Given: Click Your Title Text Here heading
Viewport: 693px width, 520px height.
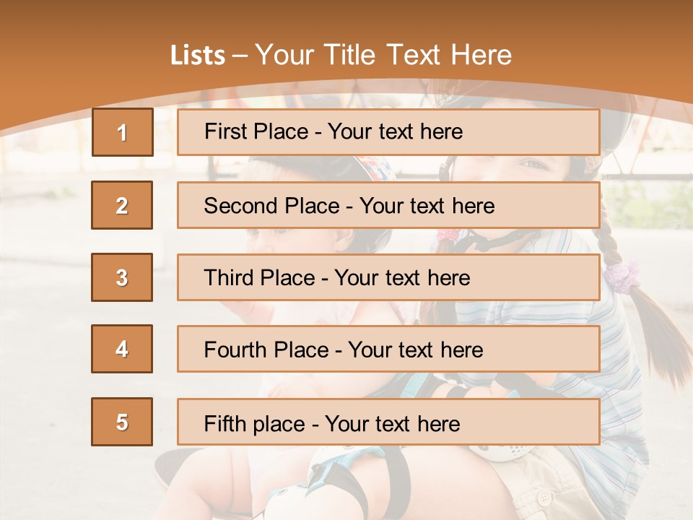Looking at the screenshot, I should click(383, 56).
